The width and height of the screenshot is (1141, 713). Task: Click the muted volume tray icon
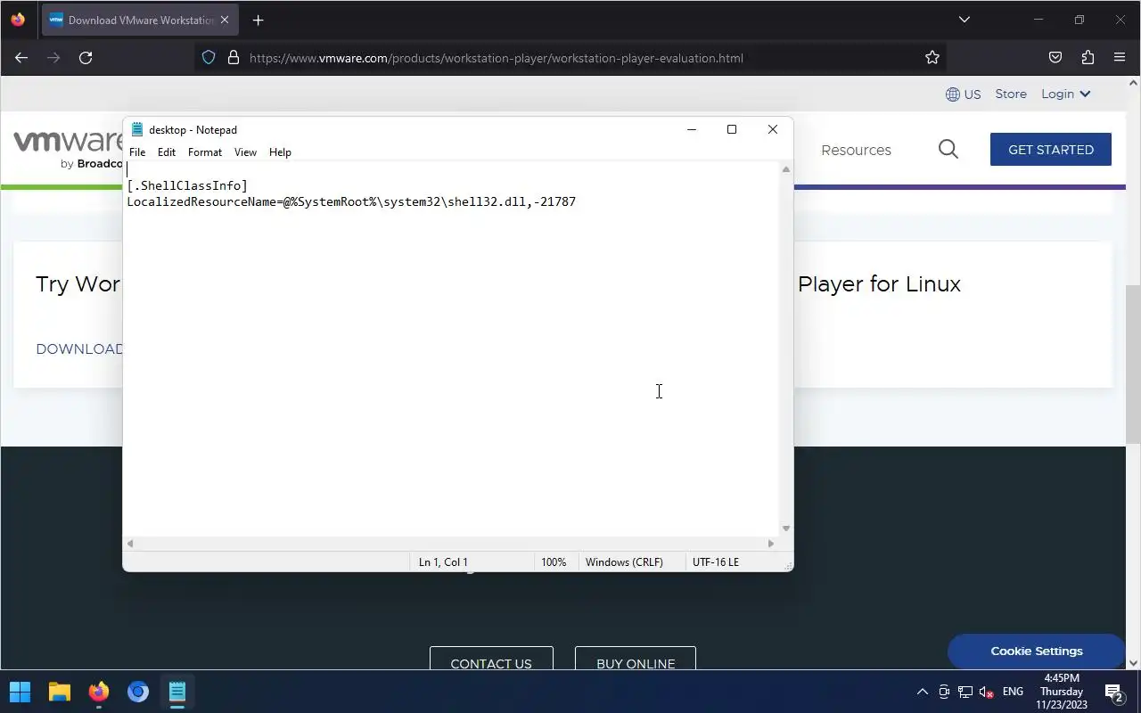(986, 692)
